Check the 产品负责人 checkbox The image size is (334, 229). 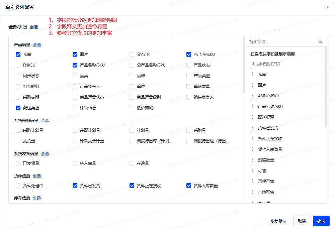pos(75,86)
